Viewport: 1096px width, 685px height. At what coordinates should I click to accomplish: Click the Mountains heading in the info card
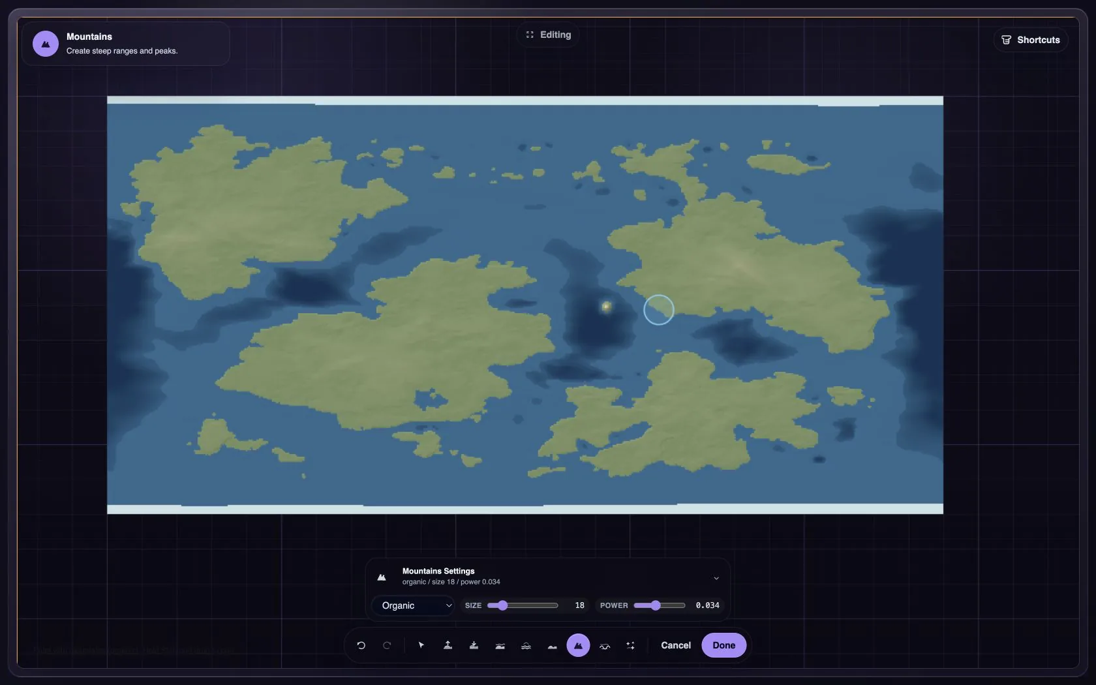89,37
